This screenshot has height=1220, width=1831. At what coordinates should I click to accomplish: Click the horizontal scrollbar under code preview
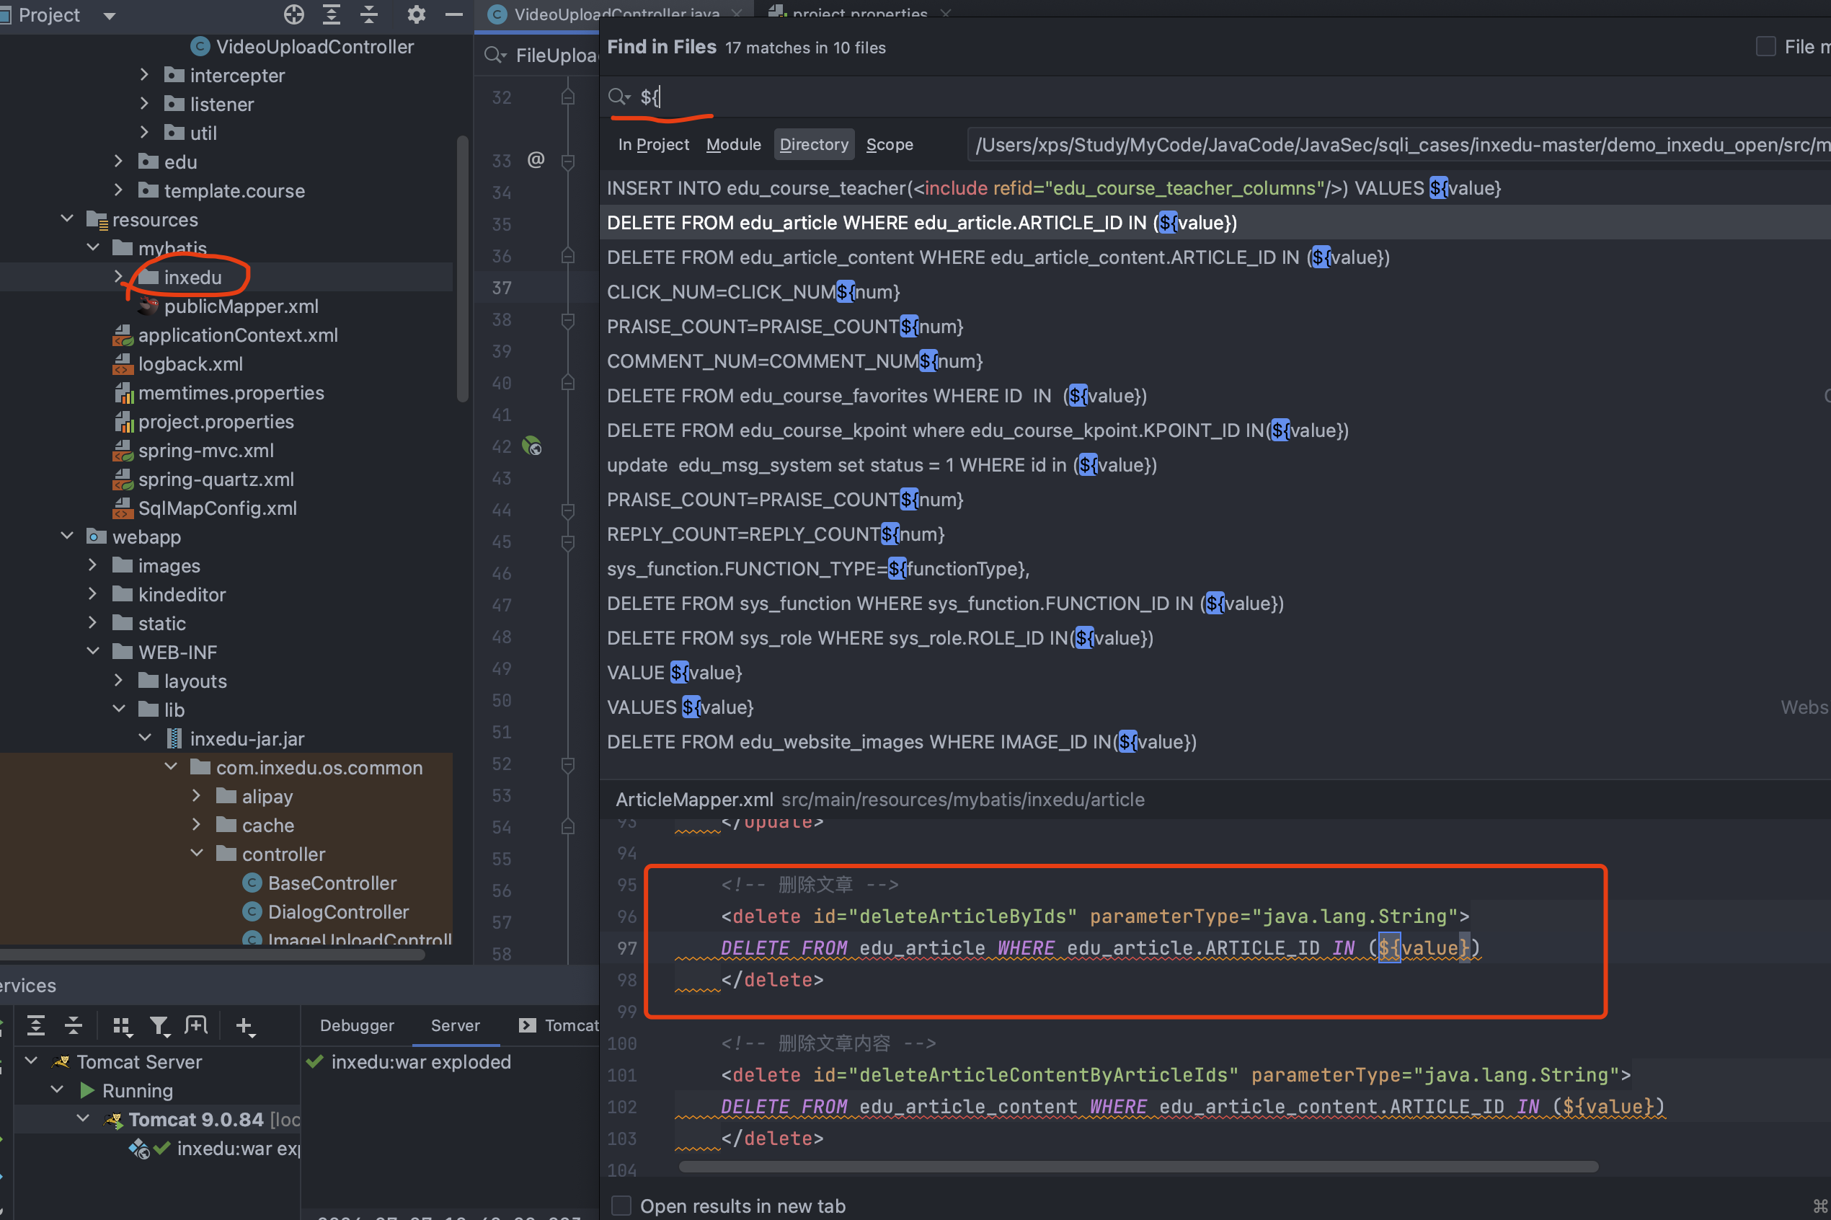coord(1138,1167)
